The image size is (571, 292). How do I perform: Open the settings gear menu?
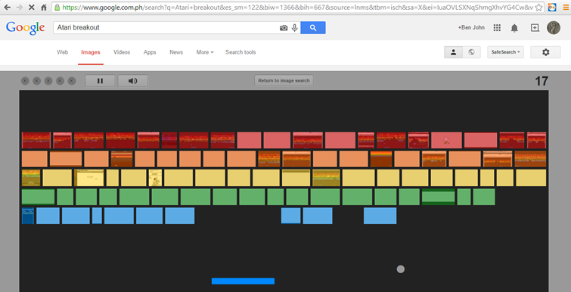[545, 52]
